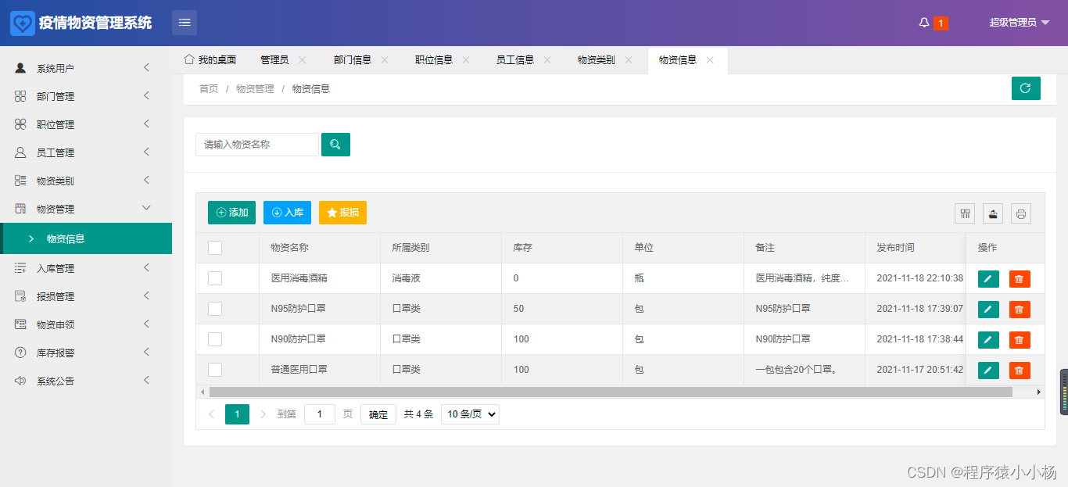Click page number 1 in pagination
The width and height of the screenshot is (1068, 487).
pos(237,414)
